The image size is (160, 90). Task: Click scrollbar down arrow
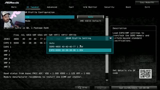pos(107,80)
